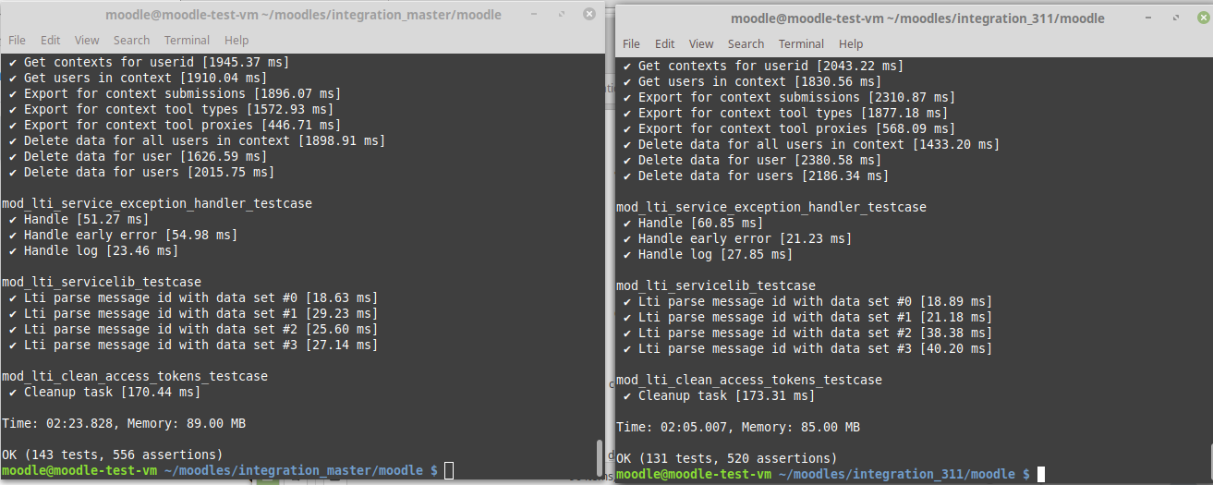
Task: Click 'Export for context tool types [1877.18 ms]'
Action: tap(785, 113)
